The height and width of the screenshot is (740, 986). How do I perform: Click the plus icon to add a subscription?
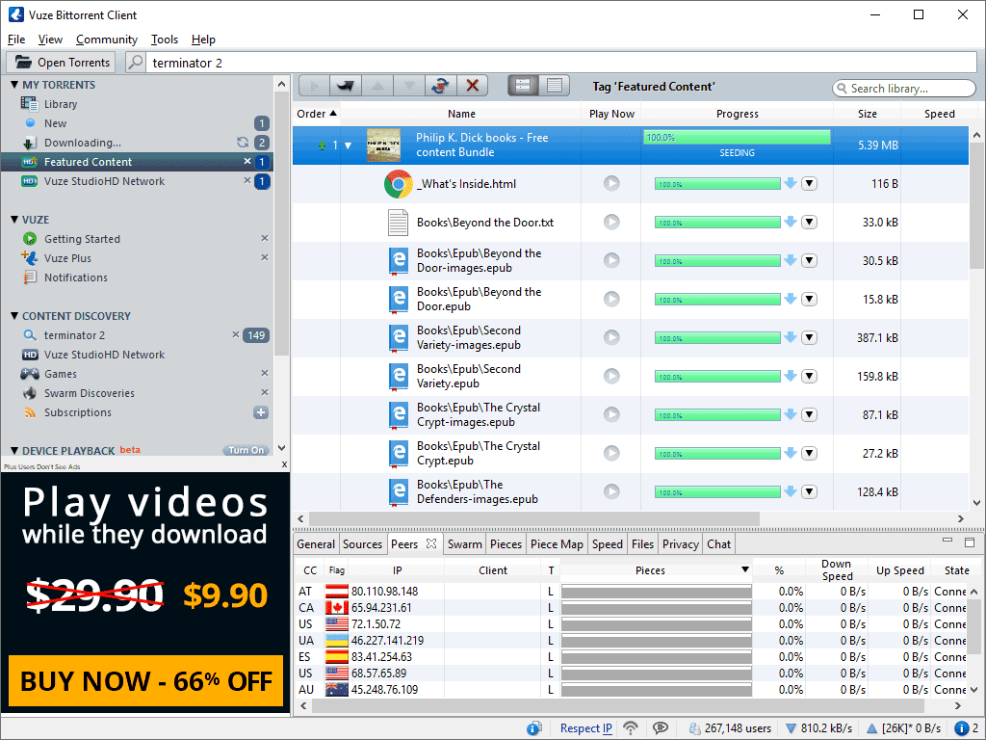pos(260,412)
